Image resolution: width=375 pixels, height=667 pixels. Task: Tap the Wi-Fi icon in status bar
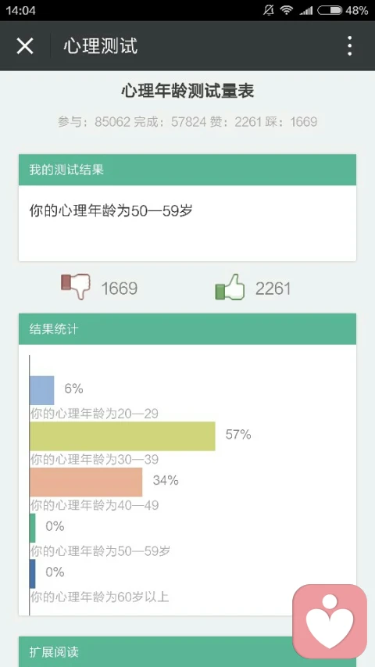(x=287, y=10)
